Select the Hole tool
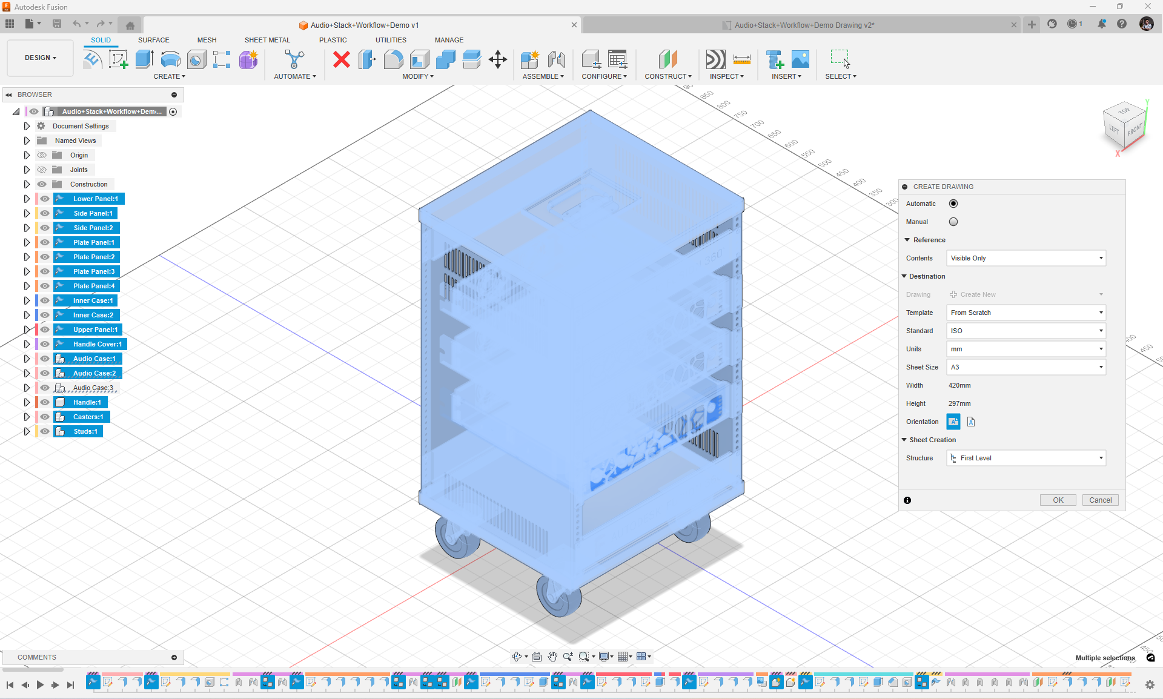This screenshot has width=1163, height=699. pyautogui.click(x=197, y=59)
